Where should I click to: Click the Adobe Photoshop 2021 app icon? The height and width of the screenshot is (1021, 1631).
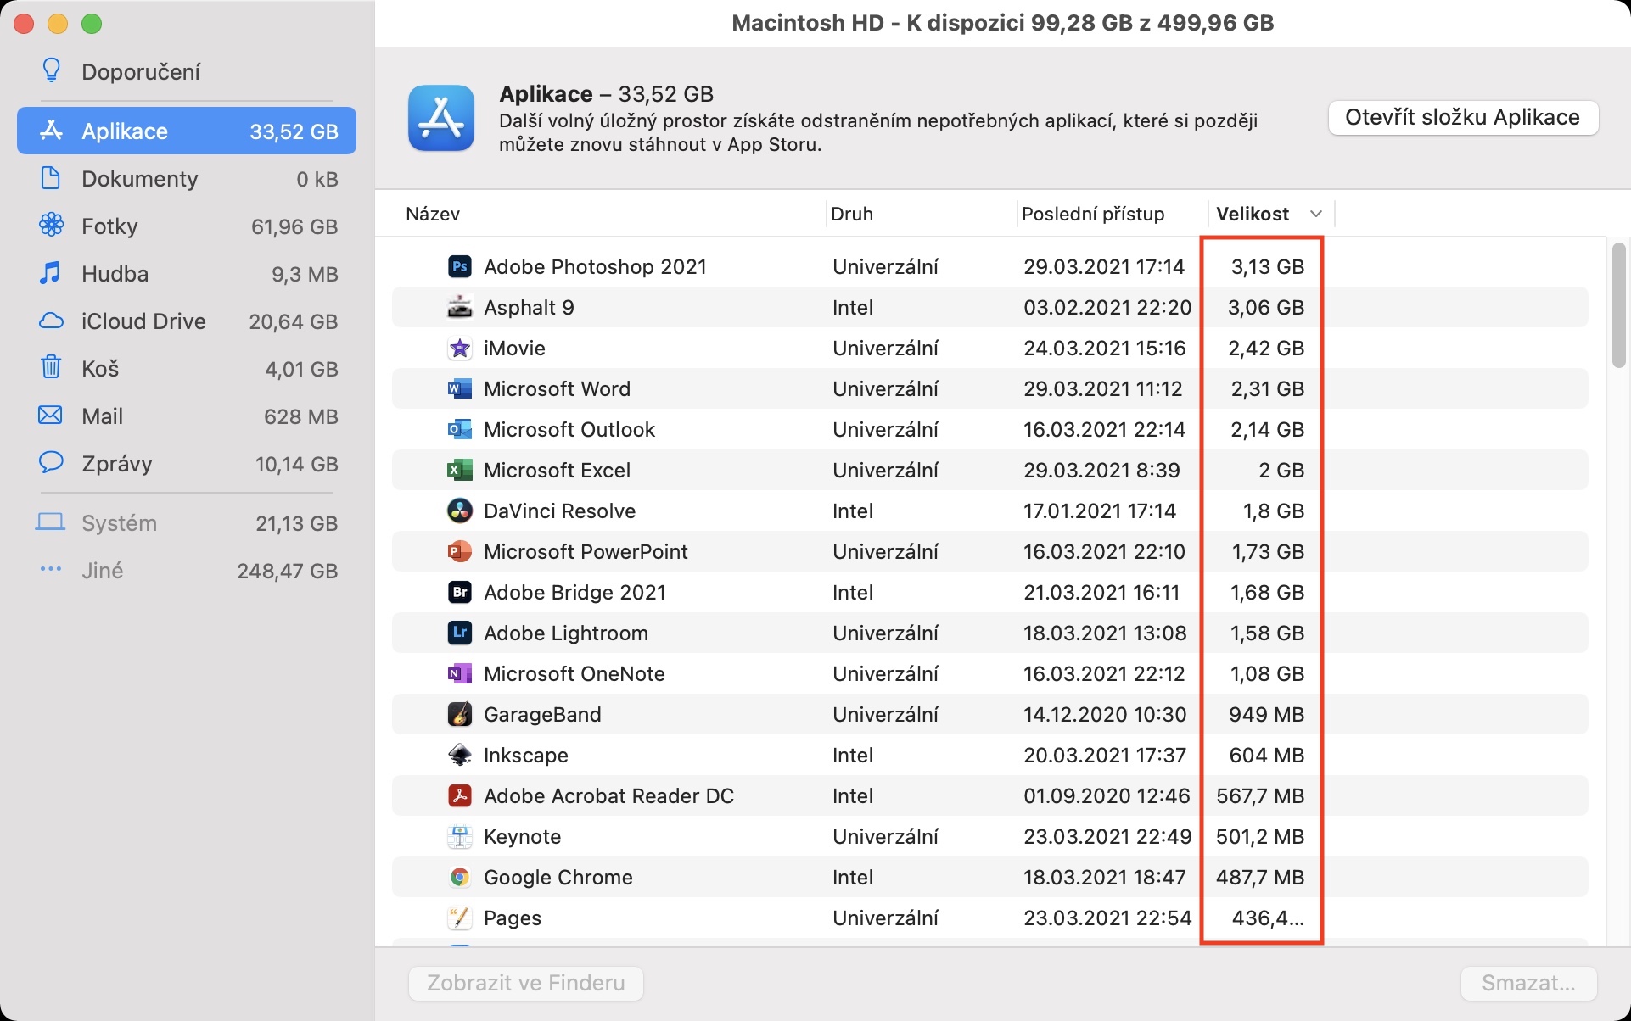click(459, 267)
